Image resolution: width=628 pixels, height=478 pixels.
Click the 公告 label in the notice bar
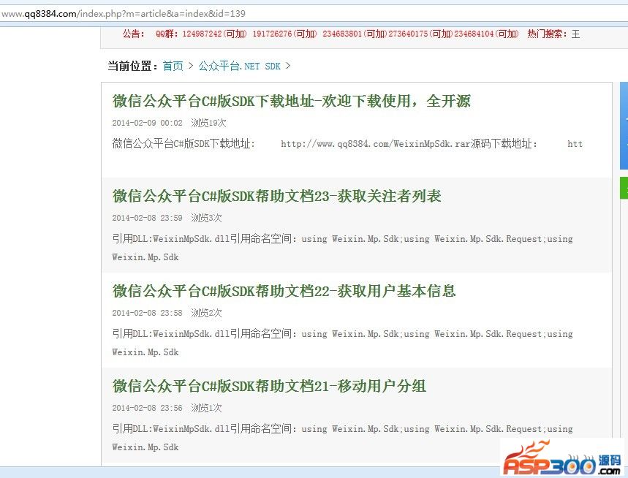pos(133,34)
